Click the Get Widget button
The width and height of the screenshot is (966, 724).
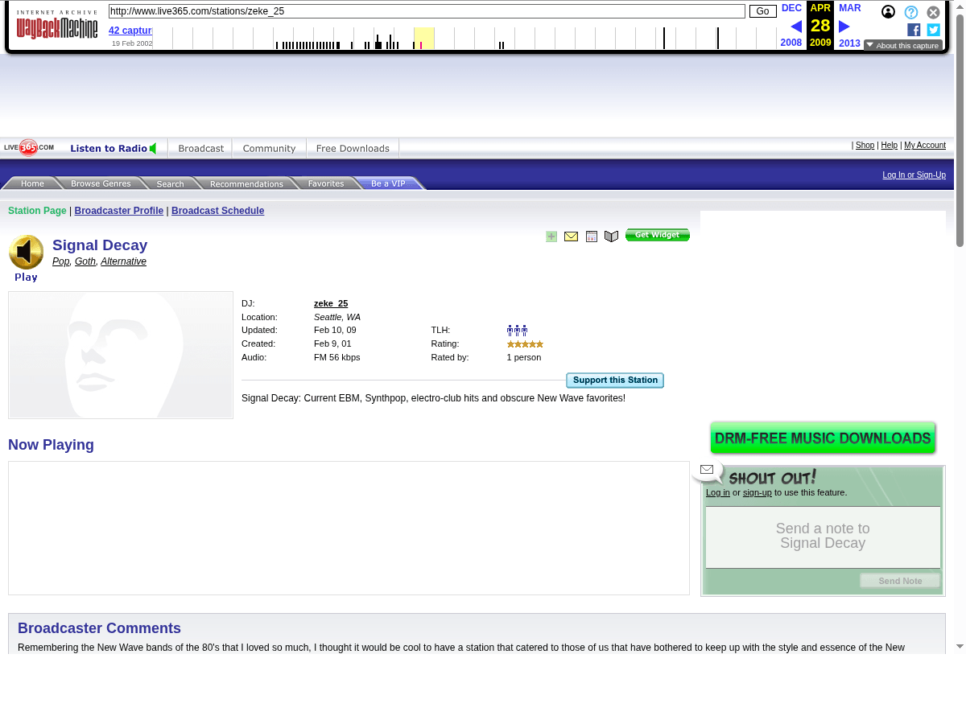[658, 235]
